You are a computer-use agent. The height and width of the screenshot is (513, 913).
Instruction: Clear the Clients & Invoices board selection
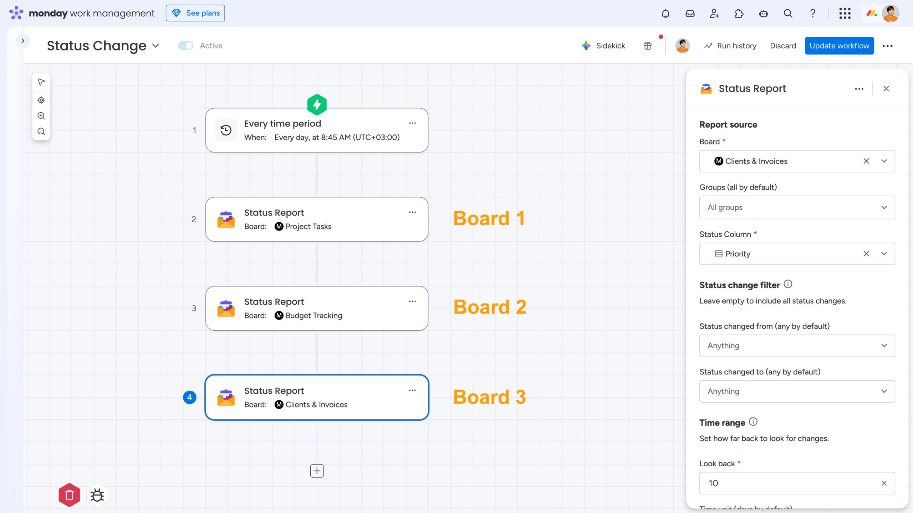click(x=866, y=161)
